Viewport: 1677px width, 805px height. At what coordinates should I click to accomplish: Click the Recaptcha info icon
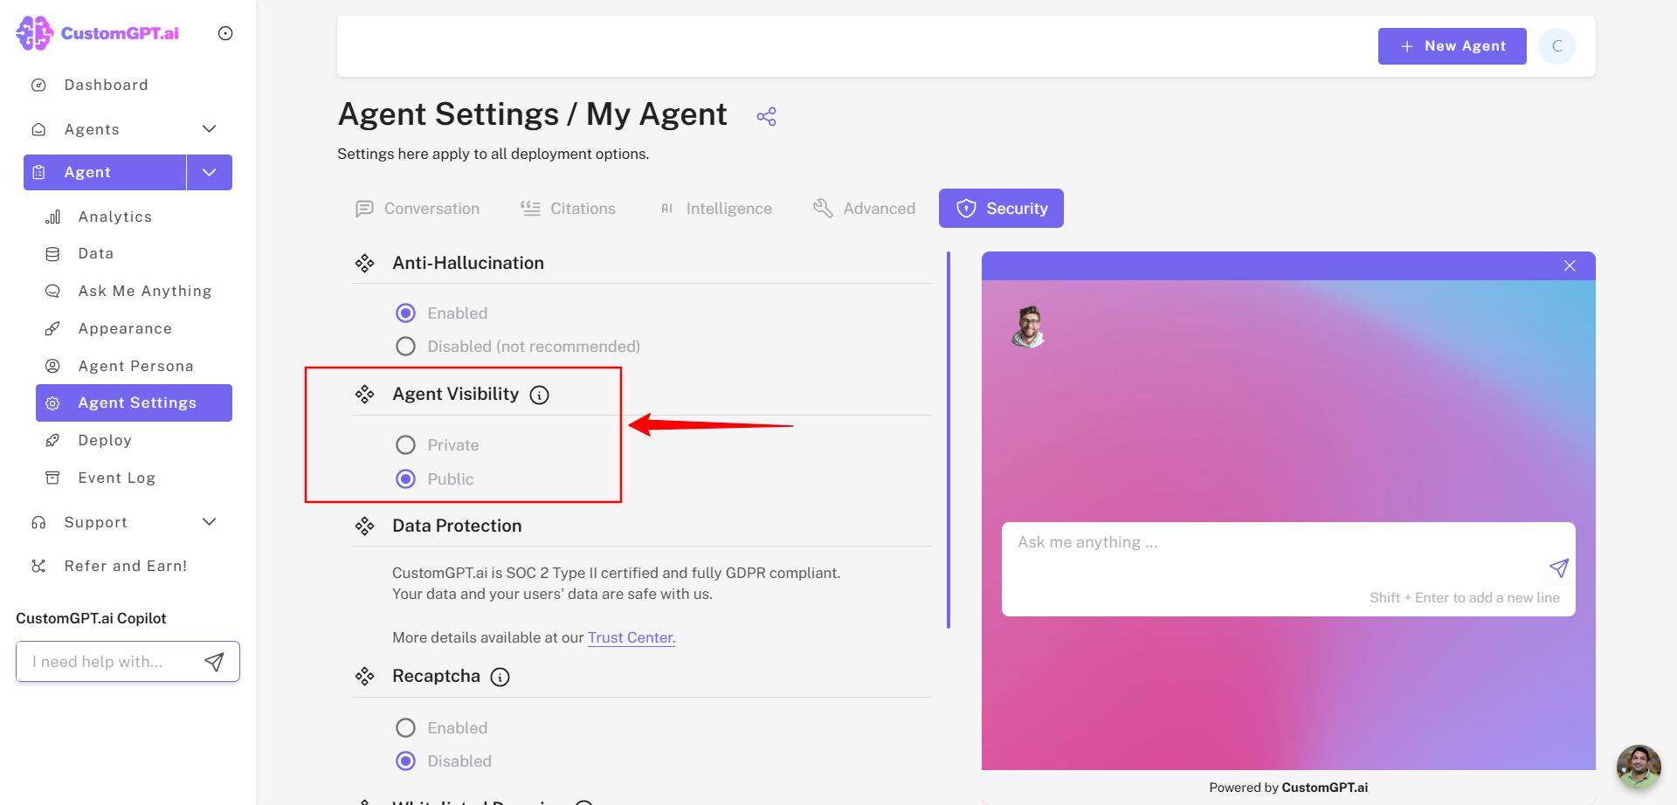point(500,678)
